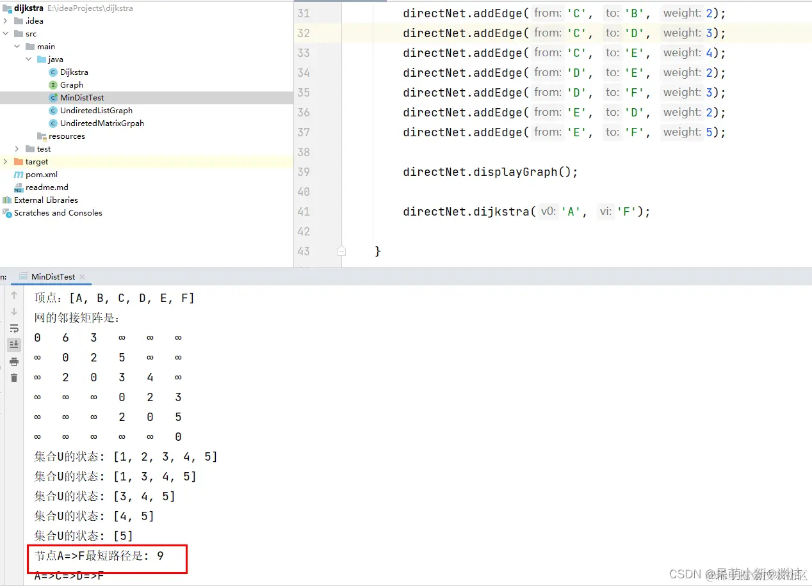812x586 pixels.
Task: Toggle scroll to end in the console
Action: point(14,344)
